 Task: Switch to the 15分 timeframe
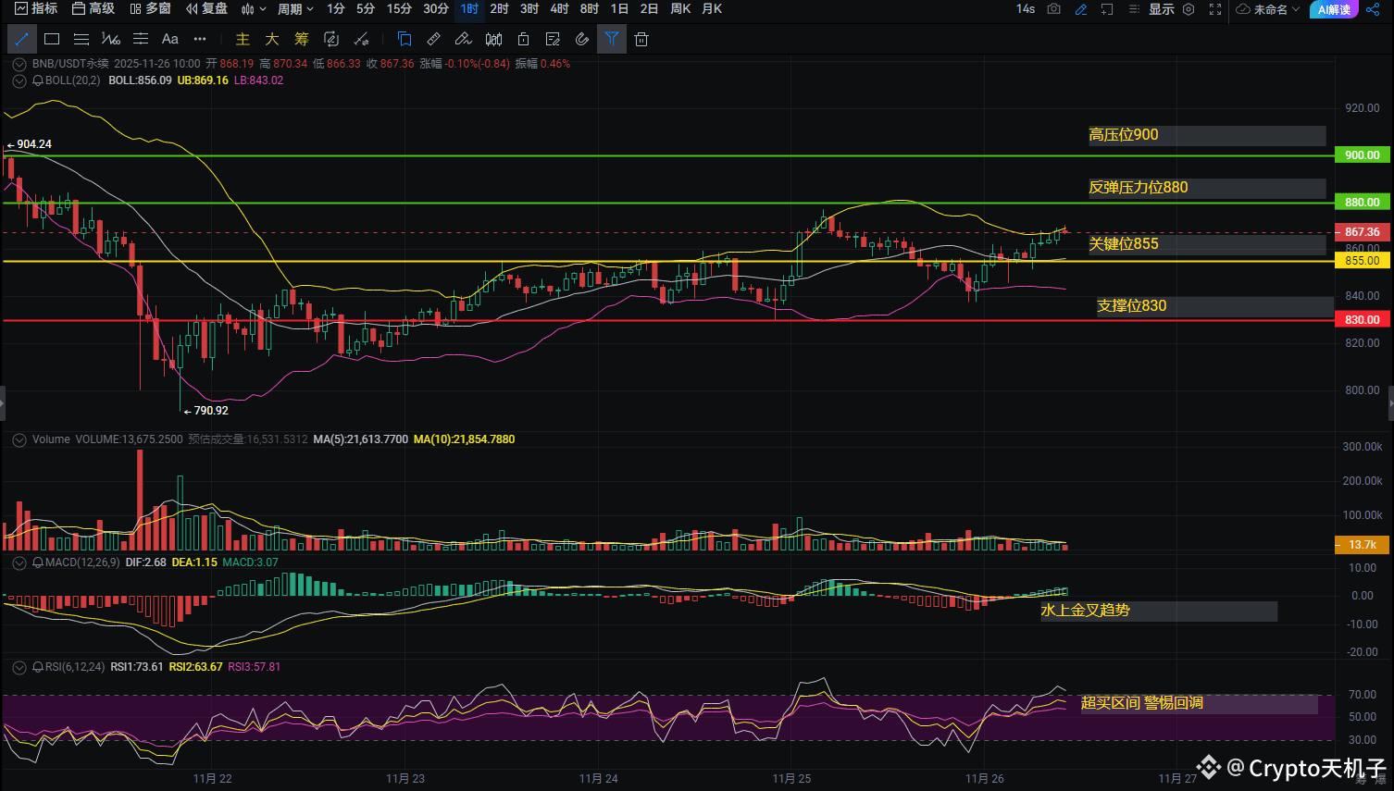tap(399, 9)
